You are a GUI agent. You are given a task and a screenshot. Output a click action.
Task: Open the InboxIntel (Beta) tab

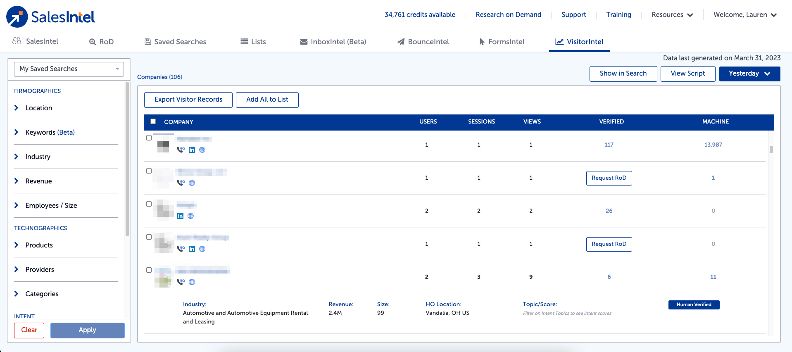333,42
